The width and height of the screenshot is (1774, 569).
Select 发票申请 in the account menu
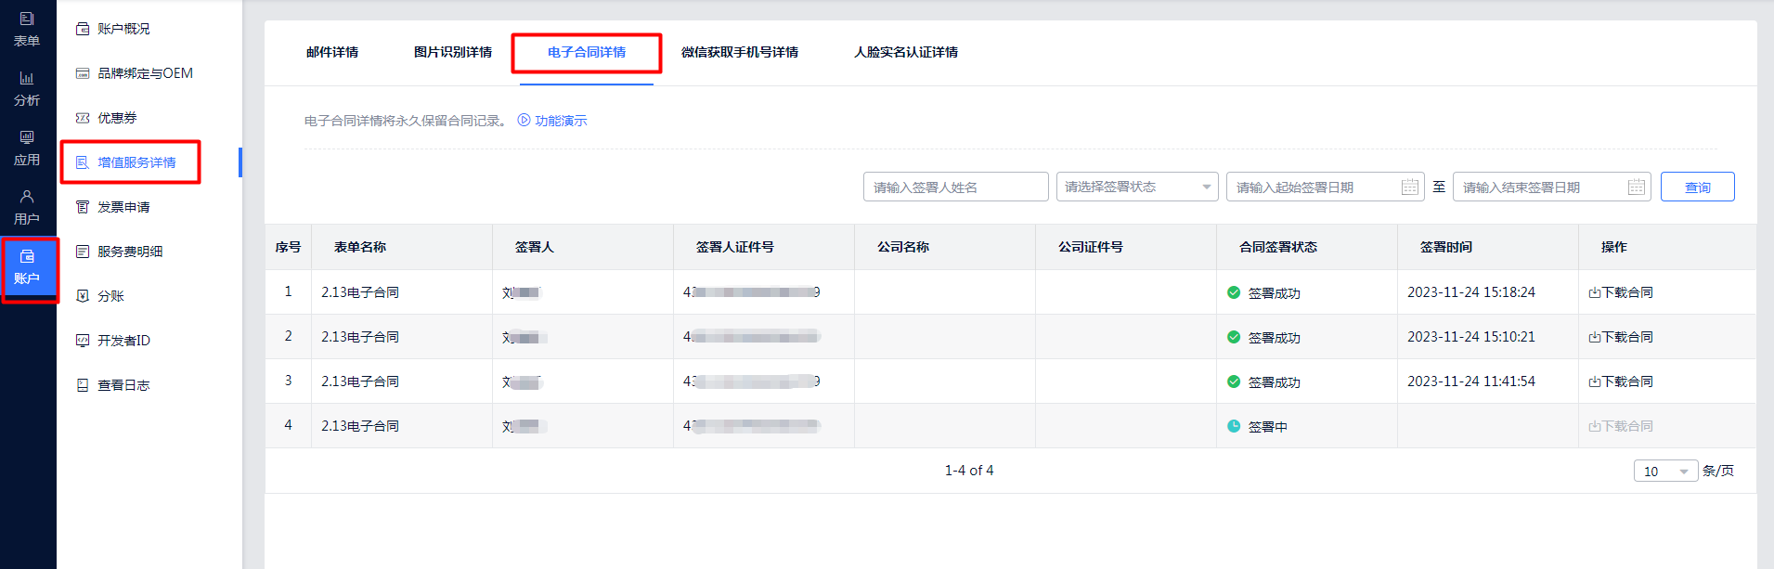[x=123, y=207]
